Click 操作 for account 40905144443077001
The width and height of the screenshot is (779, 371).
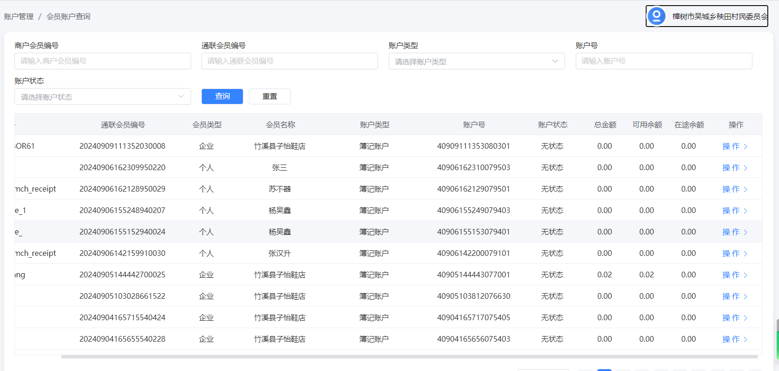click(x=735, y=275)
